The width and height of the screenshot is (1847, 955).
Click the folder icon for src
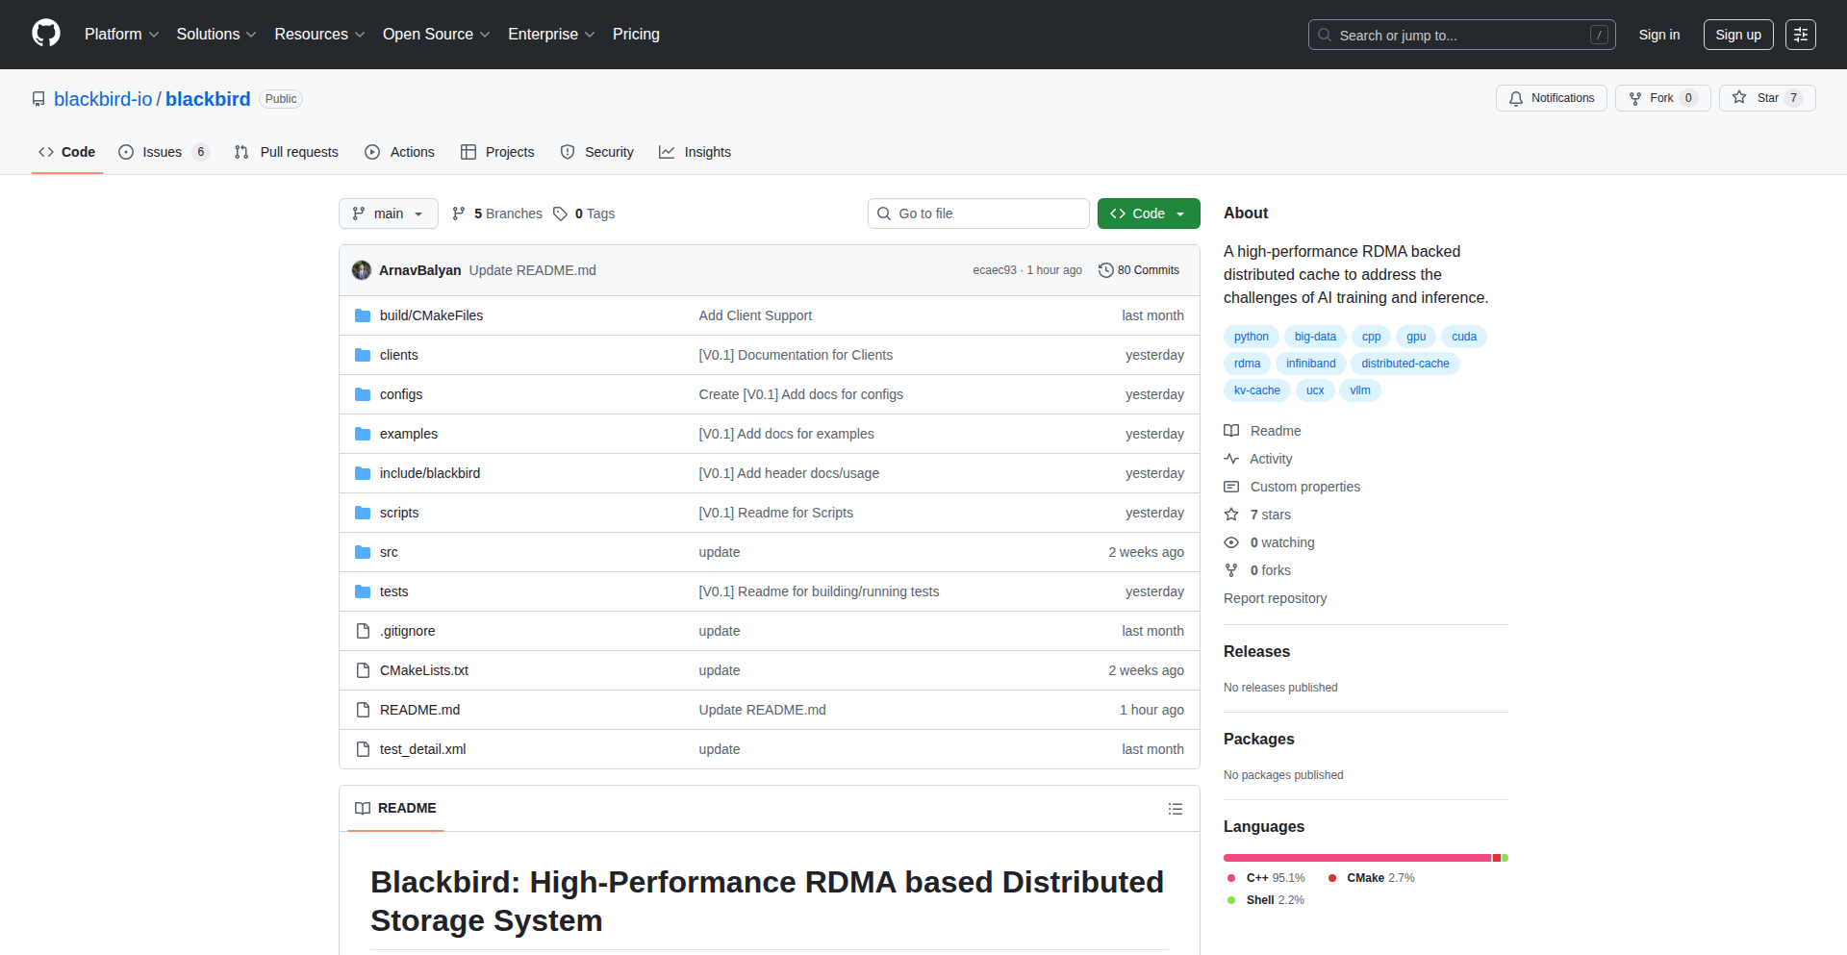[363, 552]
